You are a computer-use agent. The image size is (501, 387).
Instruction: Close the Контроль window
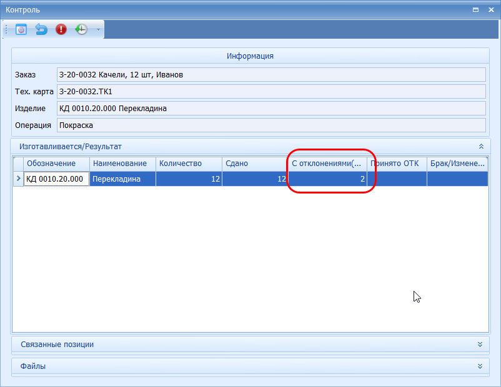(491, 10)
